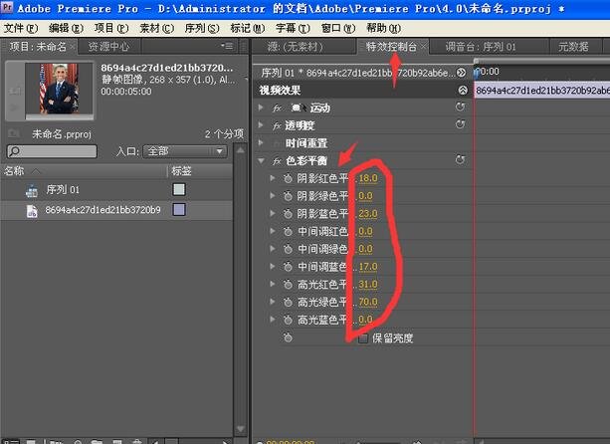Toggle the 高光红色平衡 animation stopwatch
The height and width of the screenshot is (444, 610).
288,285
